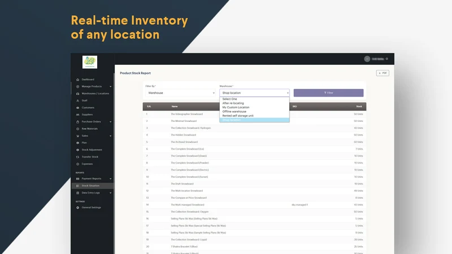The height and width of the screenshot is (254, 452).
Task: Click the 'sku-managed-1' SKU cell
Action: [x=300, y=205]
